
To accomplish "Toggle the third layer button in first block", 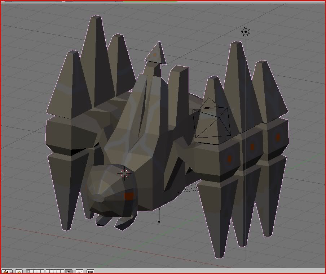I will pos(35,271).
